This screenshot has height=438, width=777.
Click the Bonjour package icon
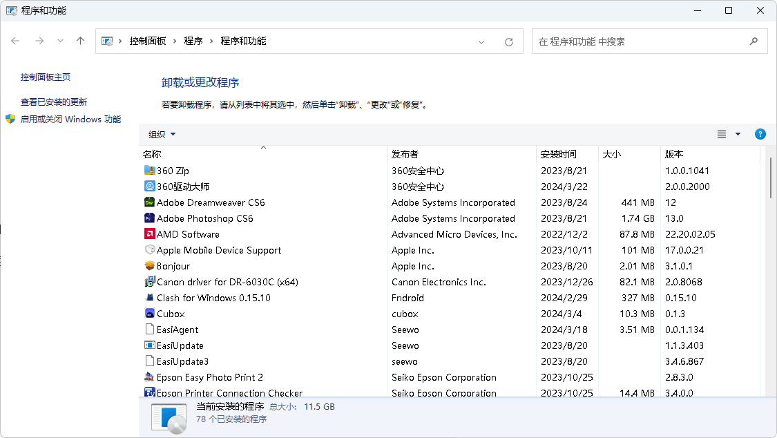(x=149, y=265)
